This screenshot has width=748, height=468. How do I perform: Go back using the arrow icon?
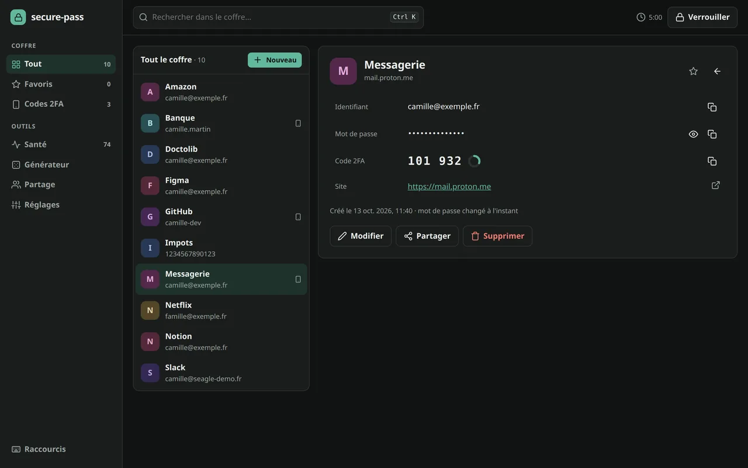pos(717,71)
